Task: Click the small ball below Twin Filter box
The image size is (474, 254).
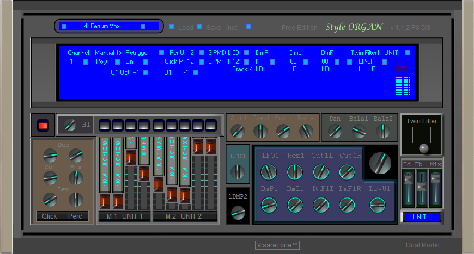Action: pyautogui.click(x=423, y=148)
